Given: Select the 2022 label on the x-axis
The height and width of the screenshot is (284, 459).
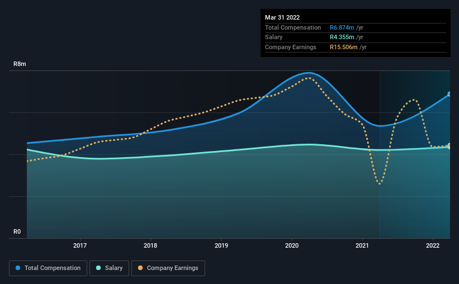Looking at the screenshot, I should click(x=433, y=245).
